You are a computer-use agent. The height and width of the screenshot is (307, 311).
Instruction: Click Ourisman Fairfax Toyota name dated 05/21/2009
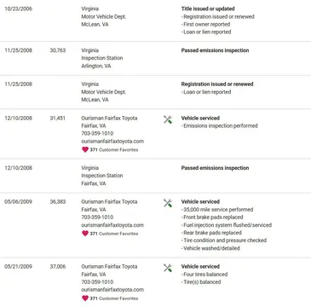pyautogui.click(x=109, y=266)
